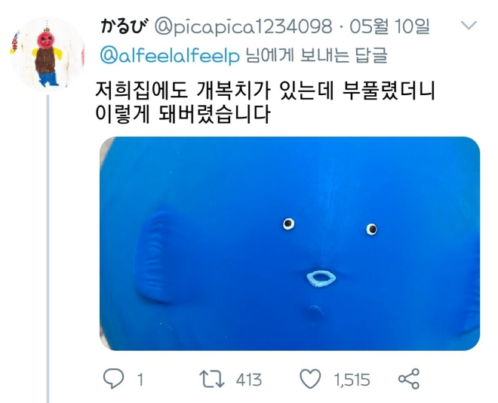Select the tweet text about 개복치
The image size is (498, 403).
tap(265, 103)
